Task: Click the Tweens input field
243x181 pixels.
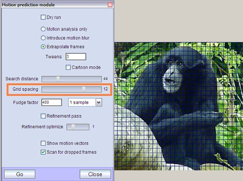Action: [76, 56]
